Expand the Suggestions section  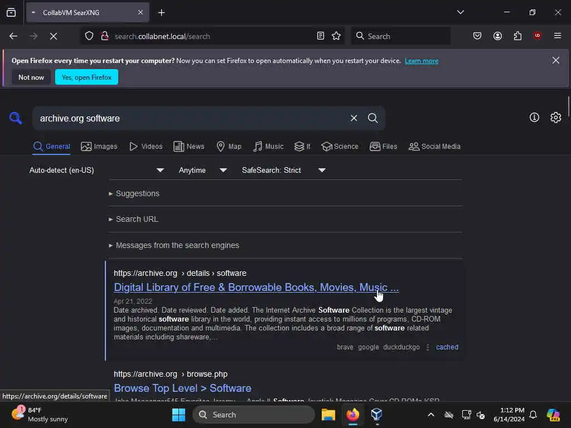pyautogui.click(x=134, y=193)
